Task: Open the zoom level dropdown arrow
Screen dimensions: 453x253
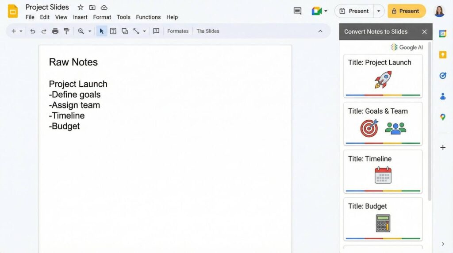Action: click(x=90, y=31)
